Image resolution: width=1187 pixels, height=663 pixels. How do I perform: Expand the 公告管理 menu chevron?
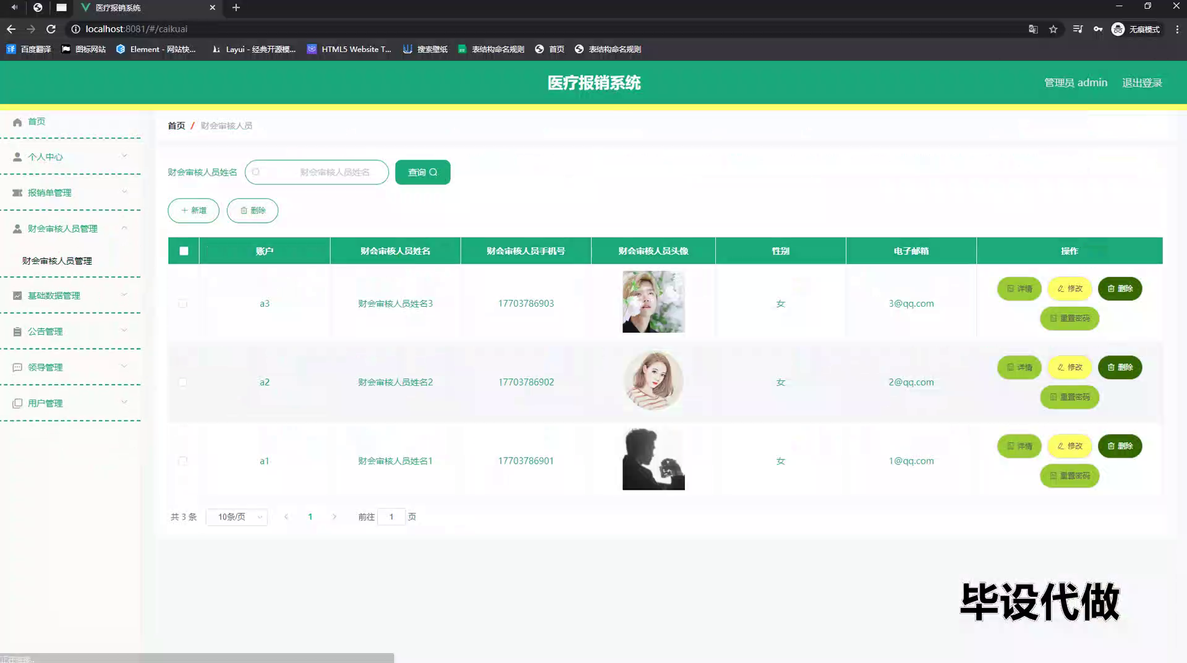[124, 331]
